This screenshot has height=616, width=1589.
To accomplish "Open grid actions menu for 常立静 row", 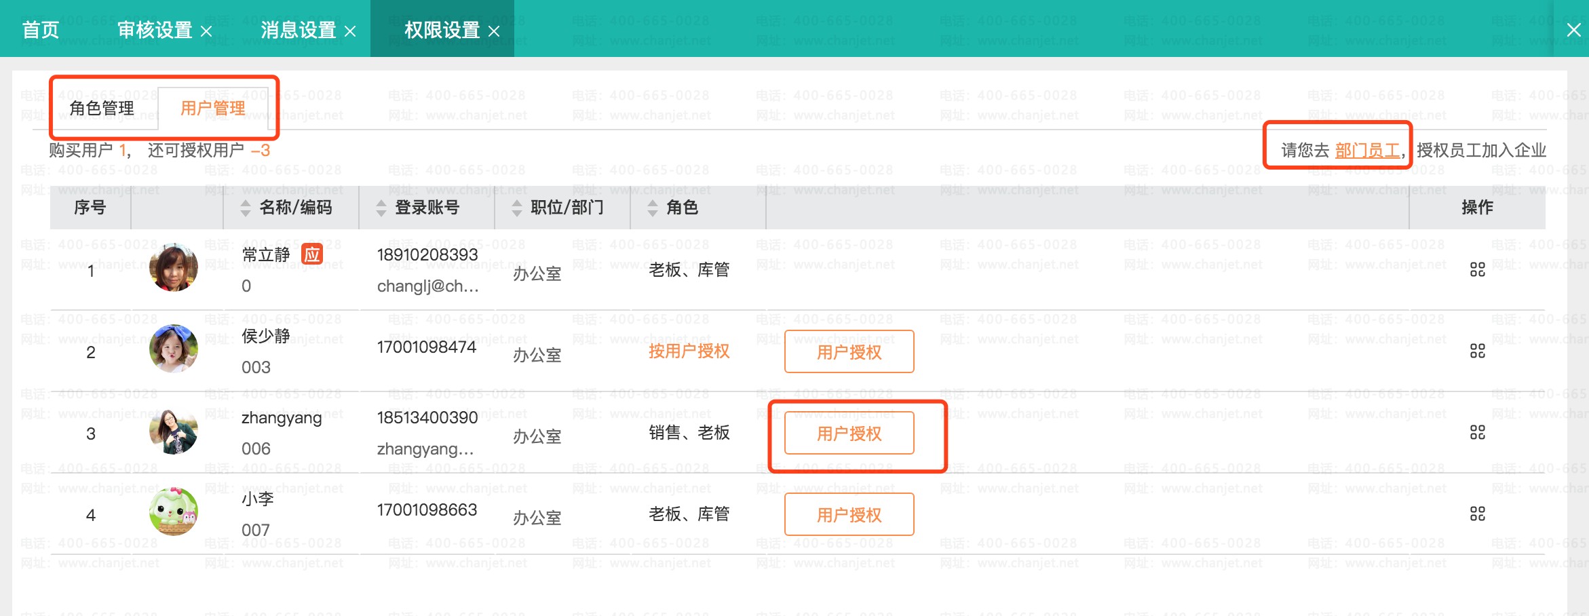I will tap(1477, 269).
